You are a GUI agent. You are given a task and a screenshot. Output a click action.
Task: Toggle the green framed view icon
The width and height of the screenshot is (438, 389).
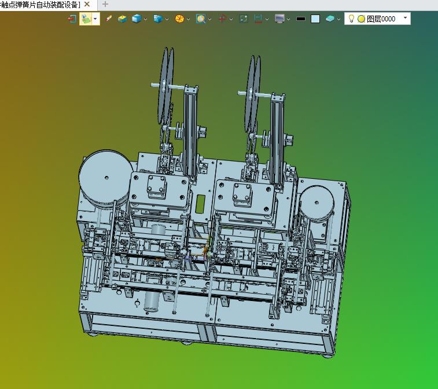244,19
